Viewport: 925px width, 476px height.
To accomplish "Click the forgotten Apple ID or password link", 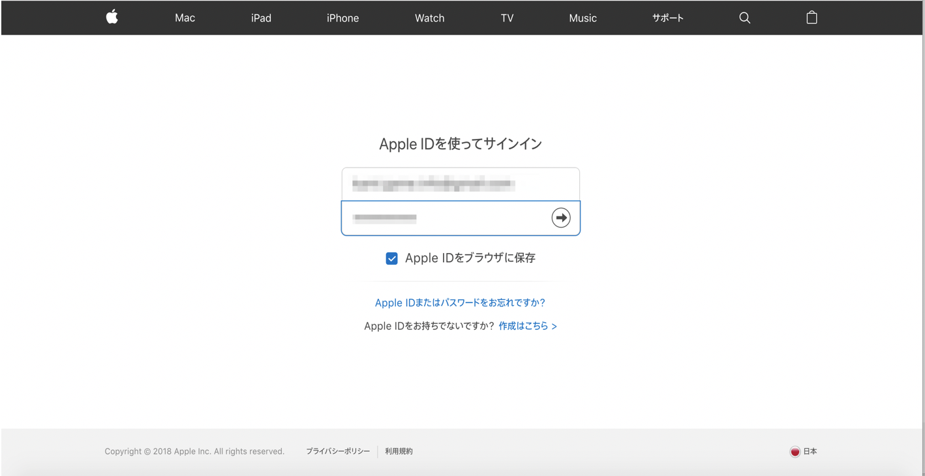I will 460,303.
